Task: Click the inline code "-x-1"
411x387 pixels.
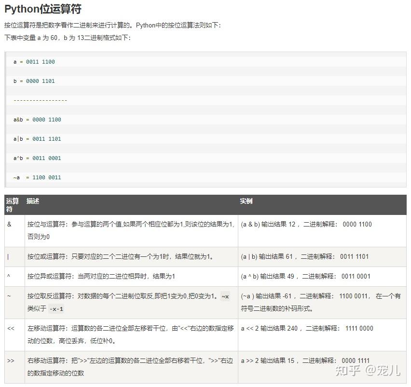Action: pos(56,309)
